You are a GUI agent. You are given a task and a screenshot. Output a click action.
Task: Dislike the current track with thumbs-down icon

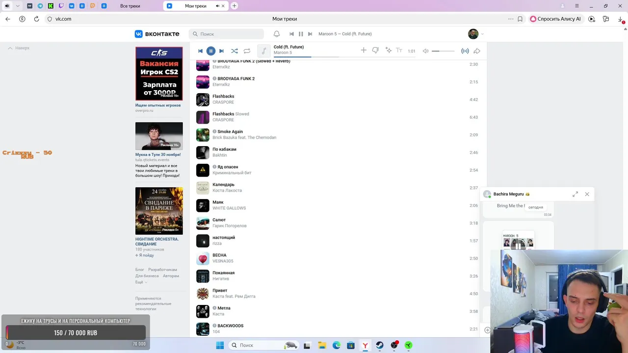(x=375, y=50)
